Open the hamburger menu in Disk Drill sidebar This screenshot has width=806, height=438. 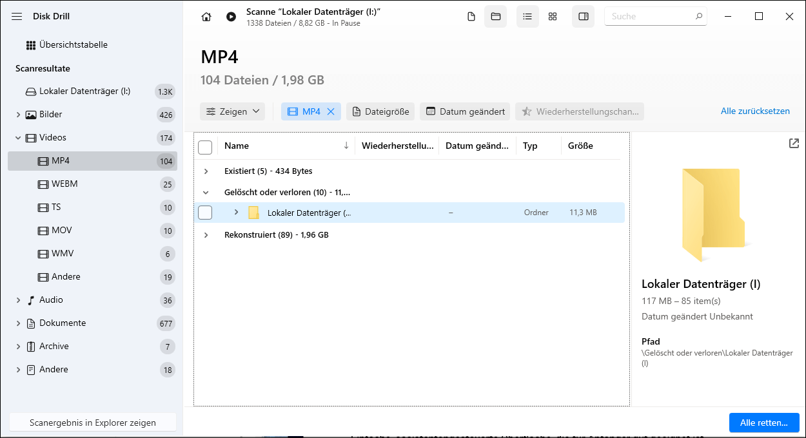[x=17, y=16]
